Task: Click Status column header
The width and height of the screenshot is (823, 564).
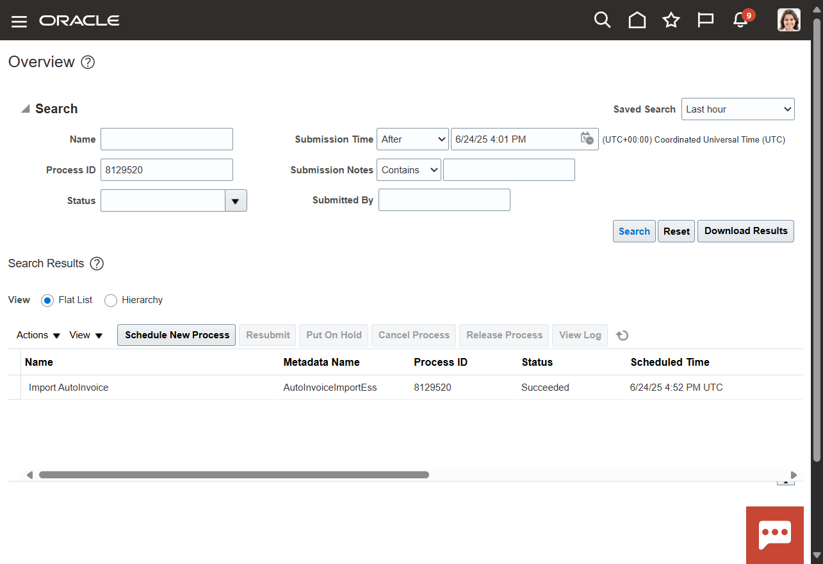Action: tap(537, 363)
